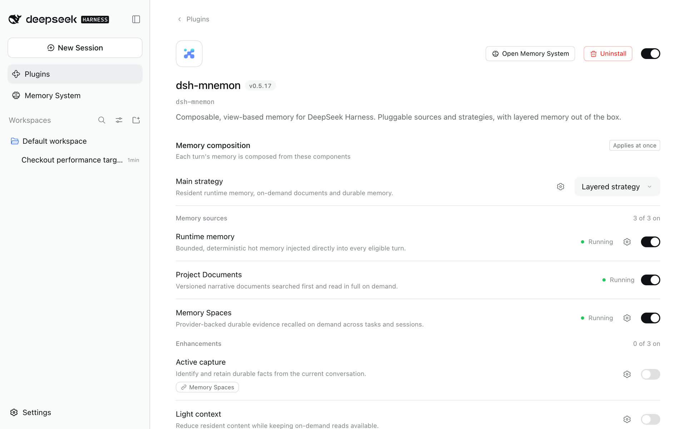The width and height of the screenshot is (686, 429).
Task: Turn off Project Documents switch
Action: pos(650,280)
